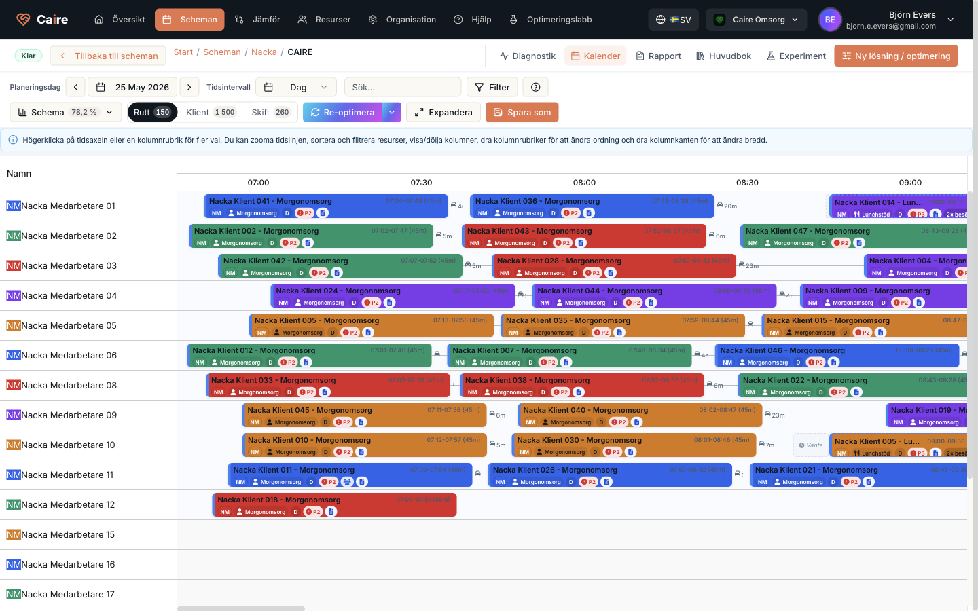978x611 pixels.
Task: Open the Nacka Klient 041 Morgonomsorg visit
Action: click(x=326, y=206)
